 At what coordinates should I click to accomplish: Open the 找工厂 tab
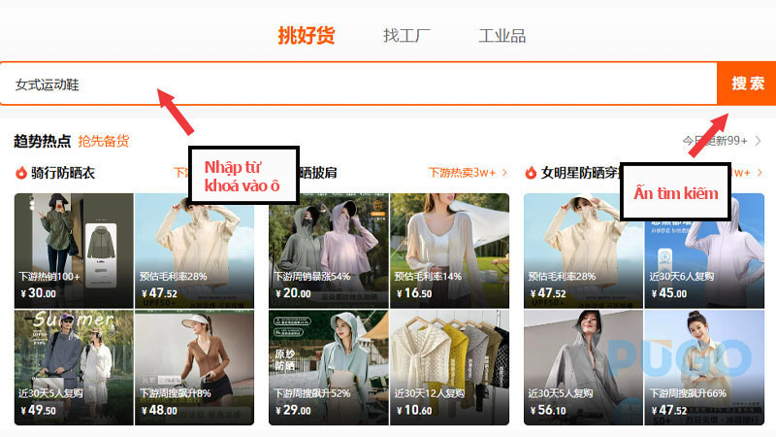(406, 36)
